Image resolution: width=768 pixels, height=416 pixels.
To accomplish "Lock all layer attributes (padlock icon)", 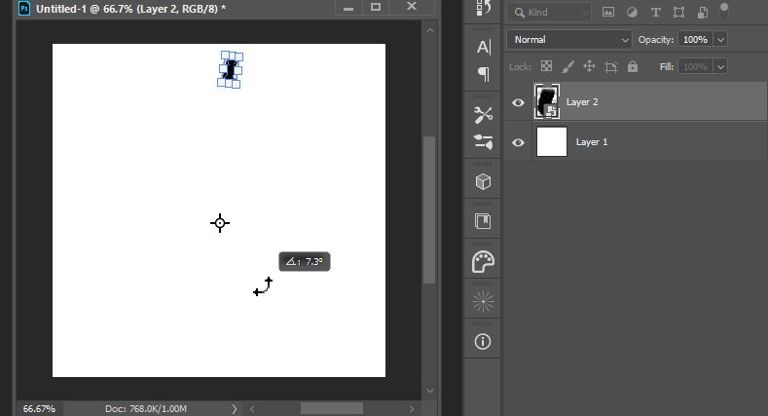I will tap(633, 66).
